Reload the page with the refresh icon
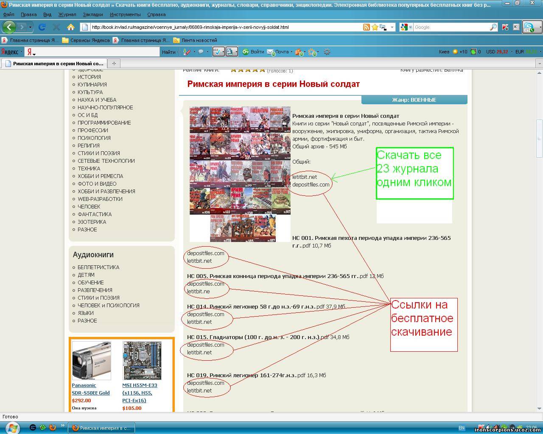The height and width of the screenshot is (434, 543). coord(42,27)
